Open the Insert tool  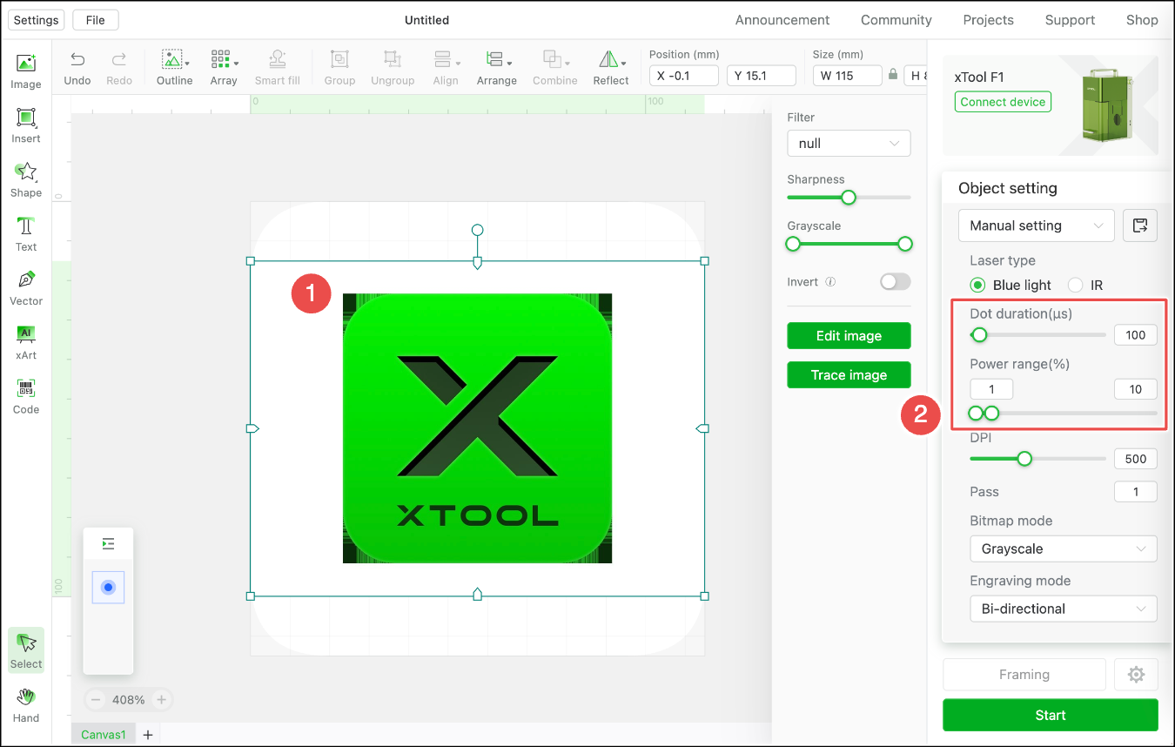[x=26, y=125]
